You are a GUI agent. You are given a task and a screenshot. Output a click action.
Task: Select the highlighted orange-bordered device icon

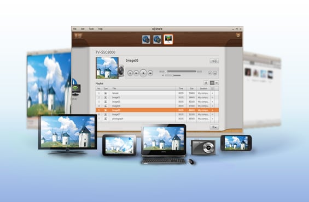pos(168,39)
